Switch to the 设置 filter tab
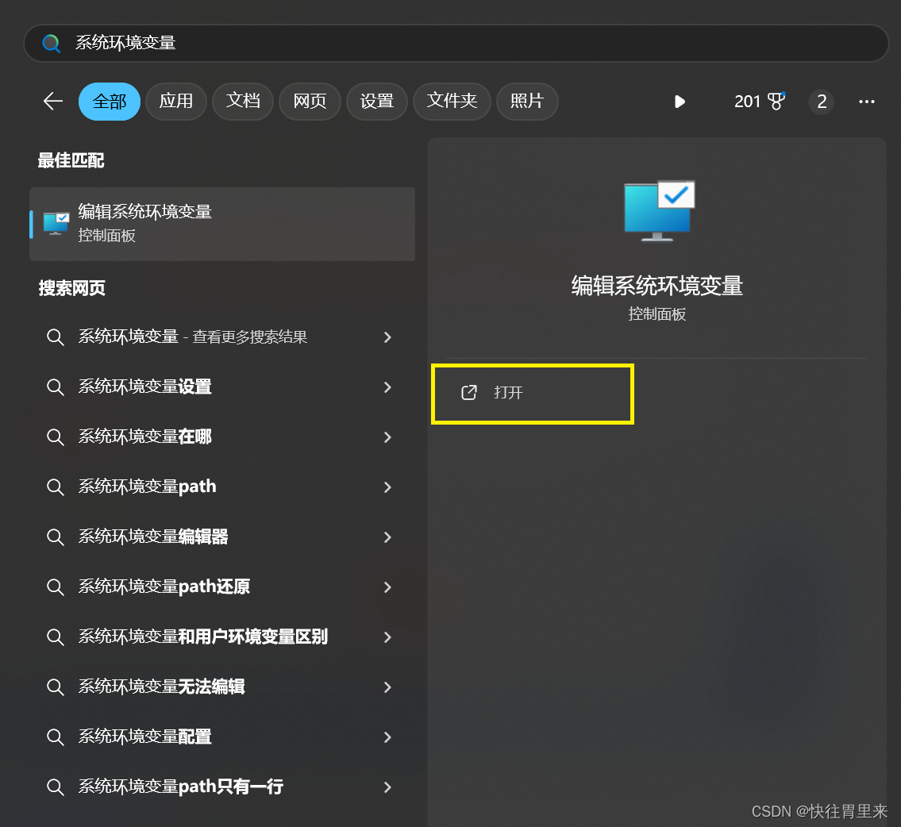 tap(377, 102)
